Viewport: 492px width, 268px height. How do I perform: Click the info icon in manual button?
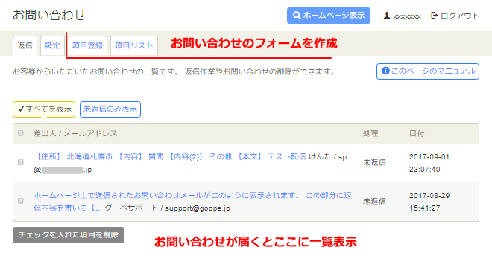[385, 71]
